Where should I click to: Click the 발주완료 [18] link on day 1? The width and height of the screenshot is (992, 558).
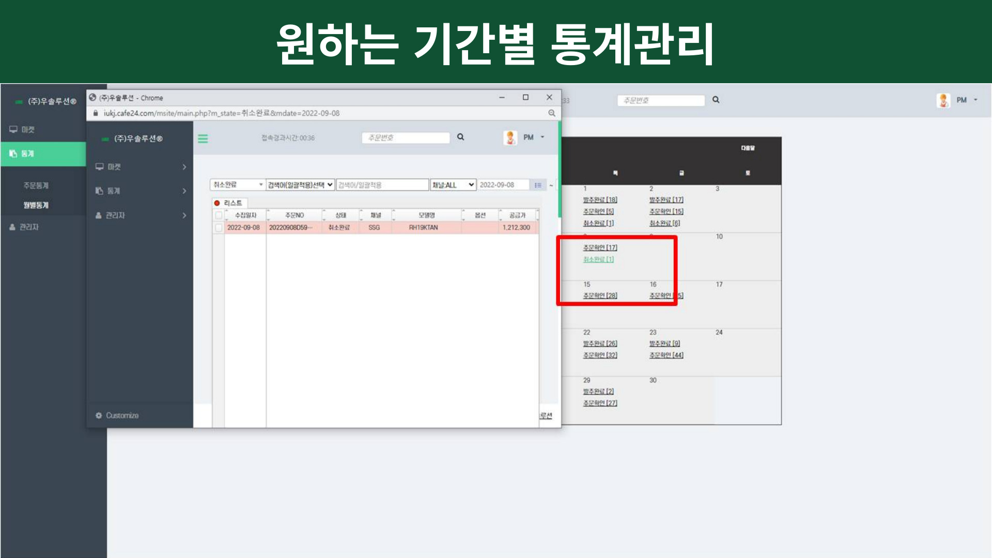(600, 200)
